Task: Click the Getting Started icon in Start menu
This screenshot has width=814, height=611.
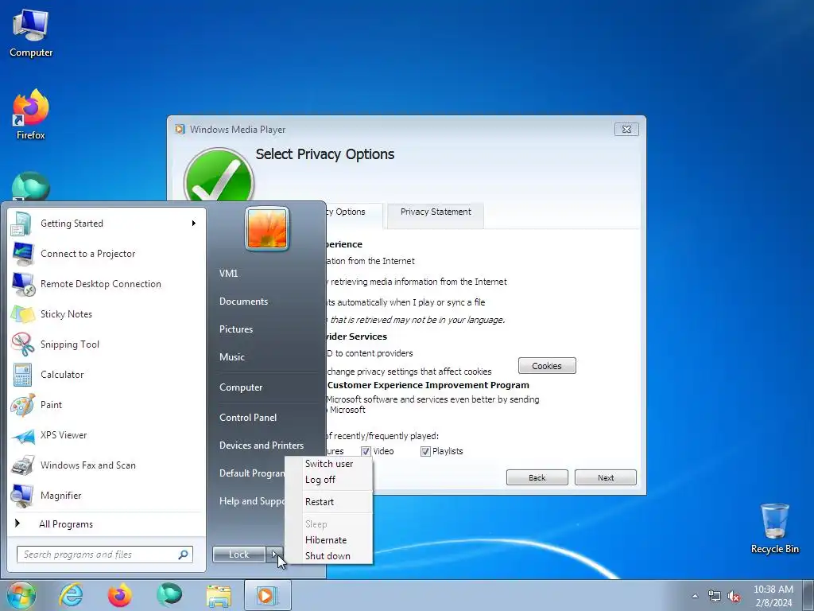Action: pos(21,224)
